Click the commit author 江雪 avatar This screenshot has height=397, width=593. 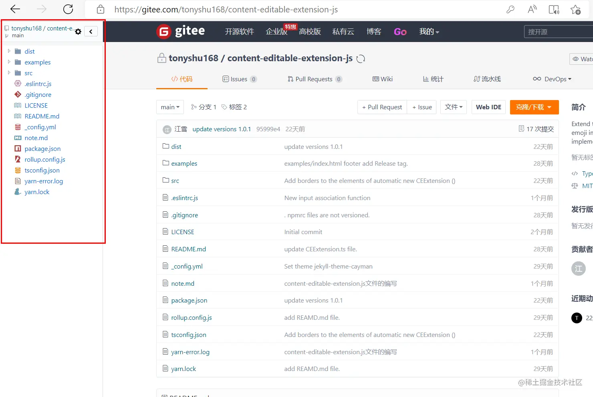[167, 129]
